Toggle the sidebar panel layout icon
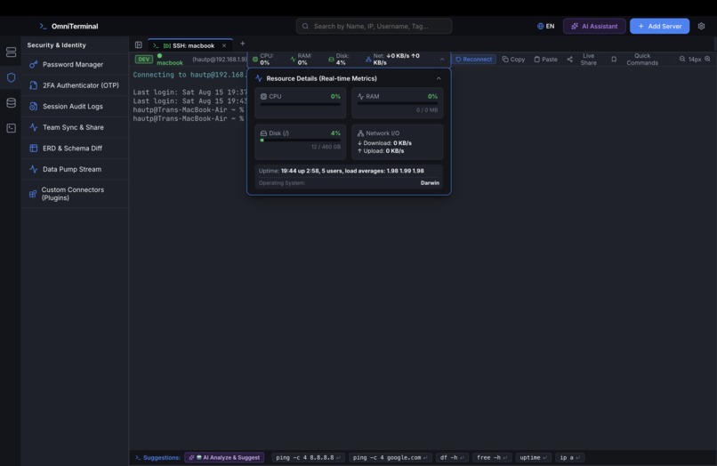The image size is (717, 466). click(x=139, y=44)
